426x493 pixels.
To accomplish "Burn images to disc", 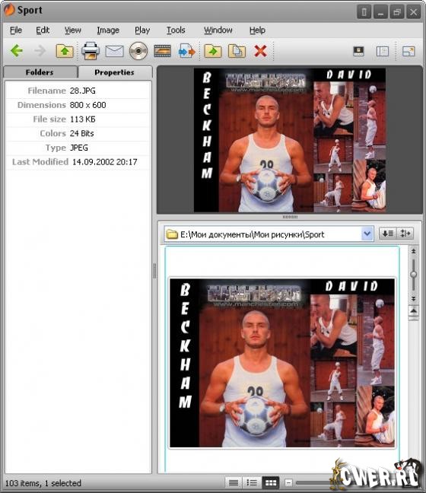I will pyautogui.click(x=138, y=51).
